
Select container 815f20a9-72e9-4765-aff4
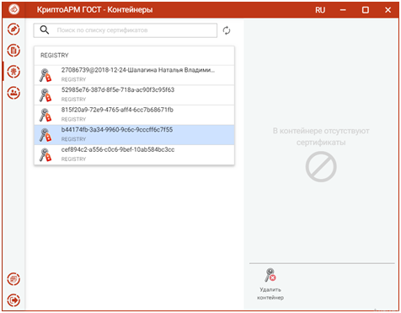tap(134, 115)
